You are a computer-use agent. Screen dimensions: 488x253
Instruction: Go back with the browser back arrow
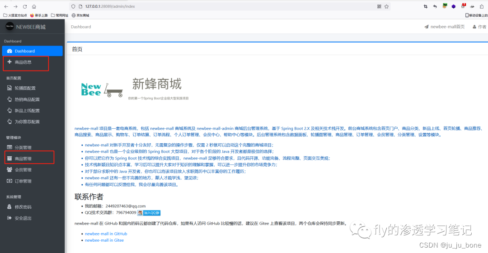6,6
